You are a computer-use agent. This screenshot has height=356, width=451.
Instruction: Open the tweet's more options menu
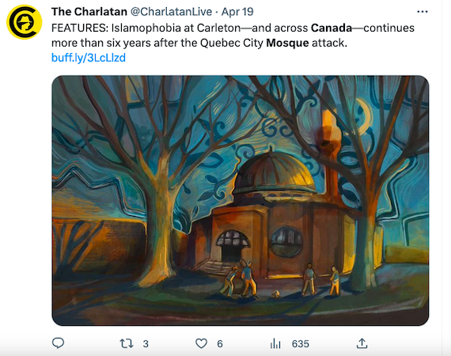(422, 12)
